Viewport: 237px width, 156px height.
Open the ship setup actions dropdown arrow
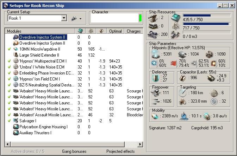point(80,19)
